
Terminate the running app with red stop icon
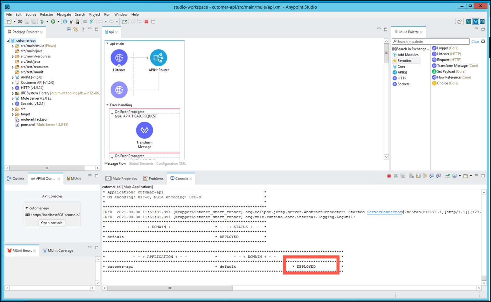389,176
